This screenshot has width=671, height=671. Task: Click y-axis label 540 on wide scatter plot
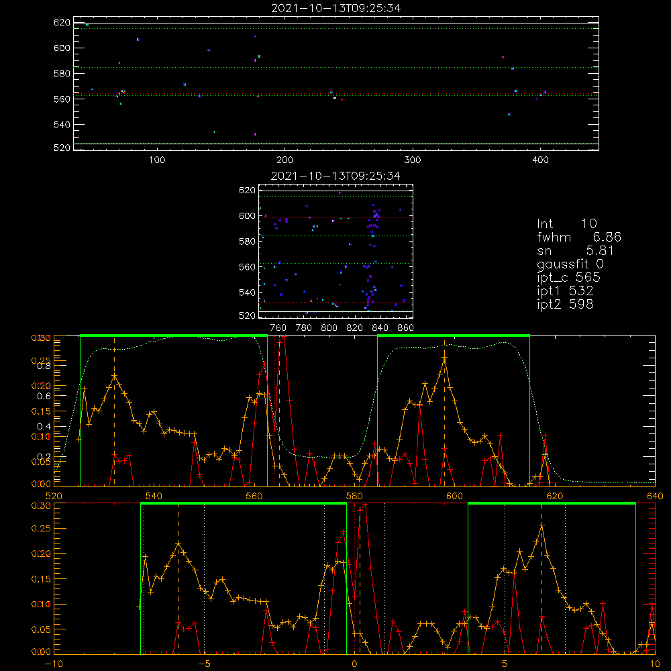pos(62,125)
